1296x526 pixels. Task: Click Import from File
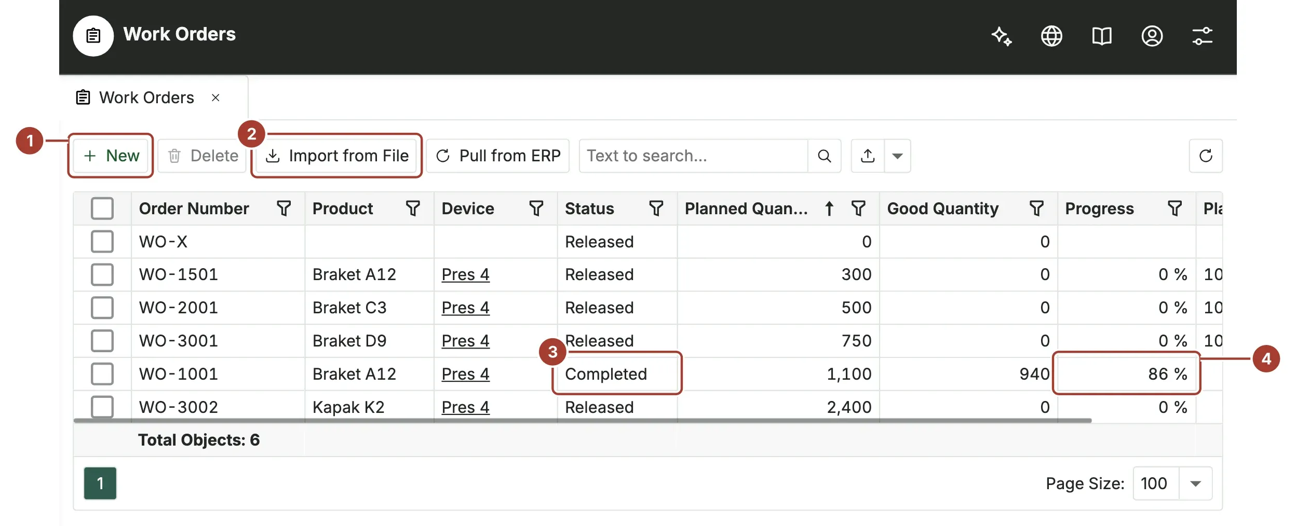click(x=337, y=156)
